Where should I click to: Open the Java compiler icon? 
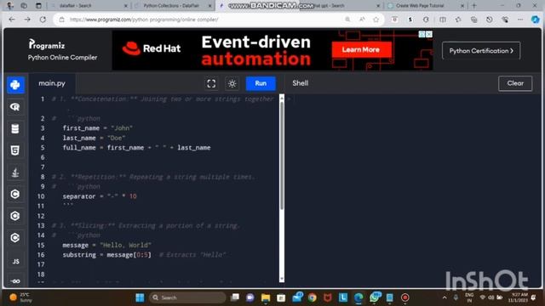tap(15, 173)
